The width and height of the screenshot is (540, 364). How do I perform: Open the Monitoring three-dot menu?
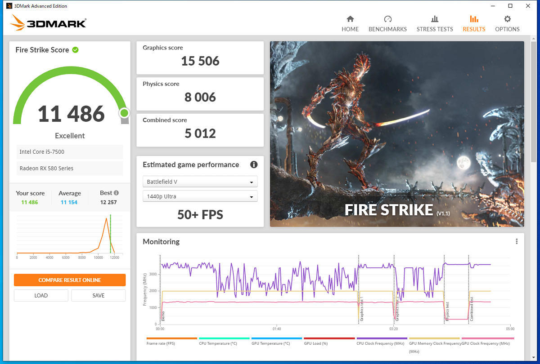pos(517,241)
